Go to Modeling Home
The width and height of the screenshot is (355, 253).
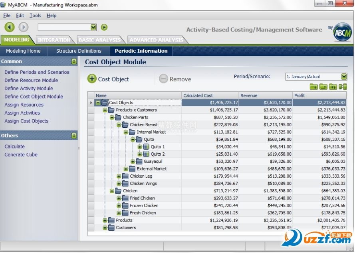click(x=23, y=51)
